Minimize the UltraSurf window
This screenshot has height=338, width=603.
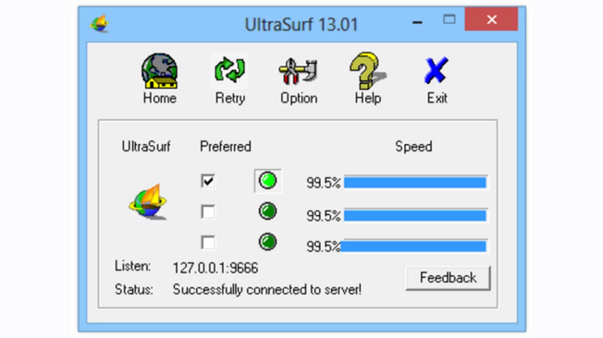point(417,22)
